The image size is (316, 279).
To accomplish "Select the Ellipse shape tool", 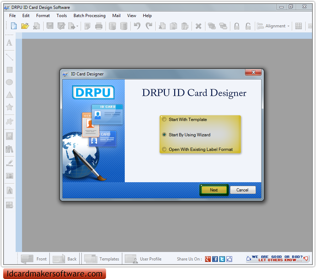I will pos(10,82).
